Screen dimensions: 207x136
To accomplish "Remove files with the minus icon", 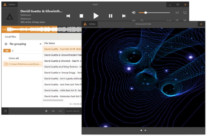I will click(53, 111).
